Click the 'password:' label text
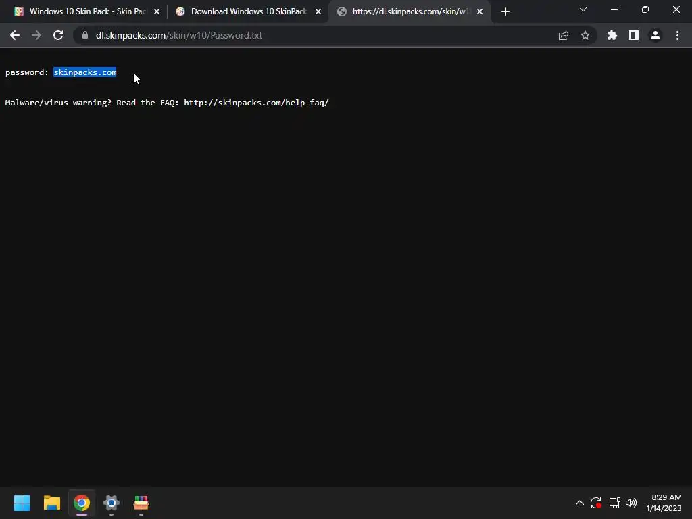This screenshot has width=692, height=519. [27, 72]
